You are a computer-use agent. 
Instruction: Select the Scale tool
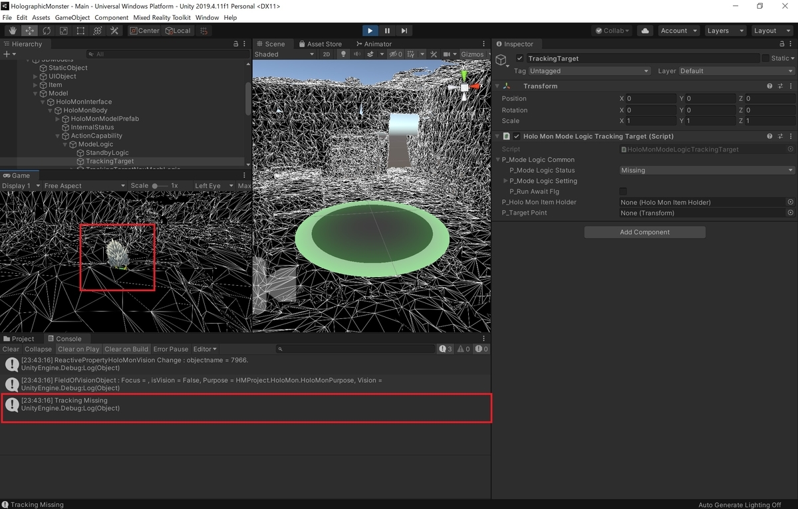tap(63, 31)
